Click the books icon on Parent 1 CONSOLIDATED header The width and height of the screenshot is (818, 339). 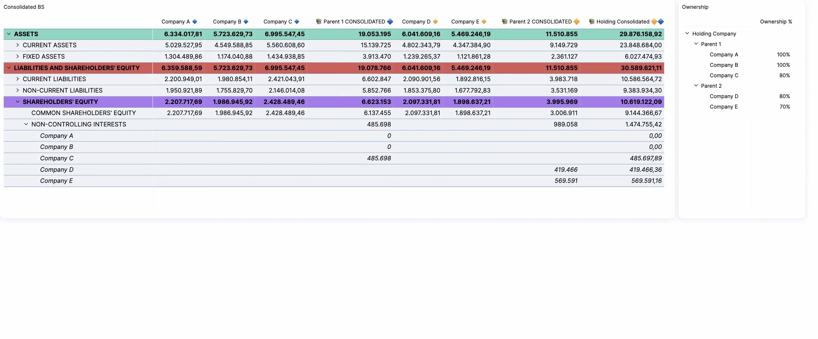pos(319,22)
